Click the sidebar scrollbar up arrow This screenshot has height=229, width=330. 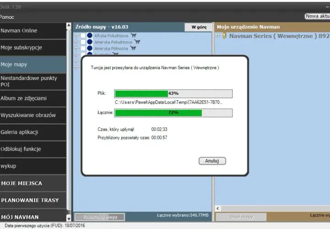coord(69,26)
